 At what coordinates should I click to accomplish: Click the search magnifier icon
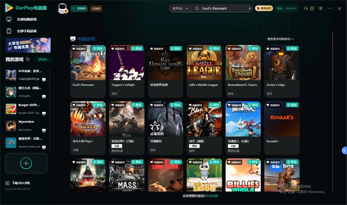tap(197, 8)
